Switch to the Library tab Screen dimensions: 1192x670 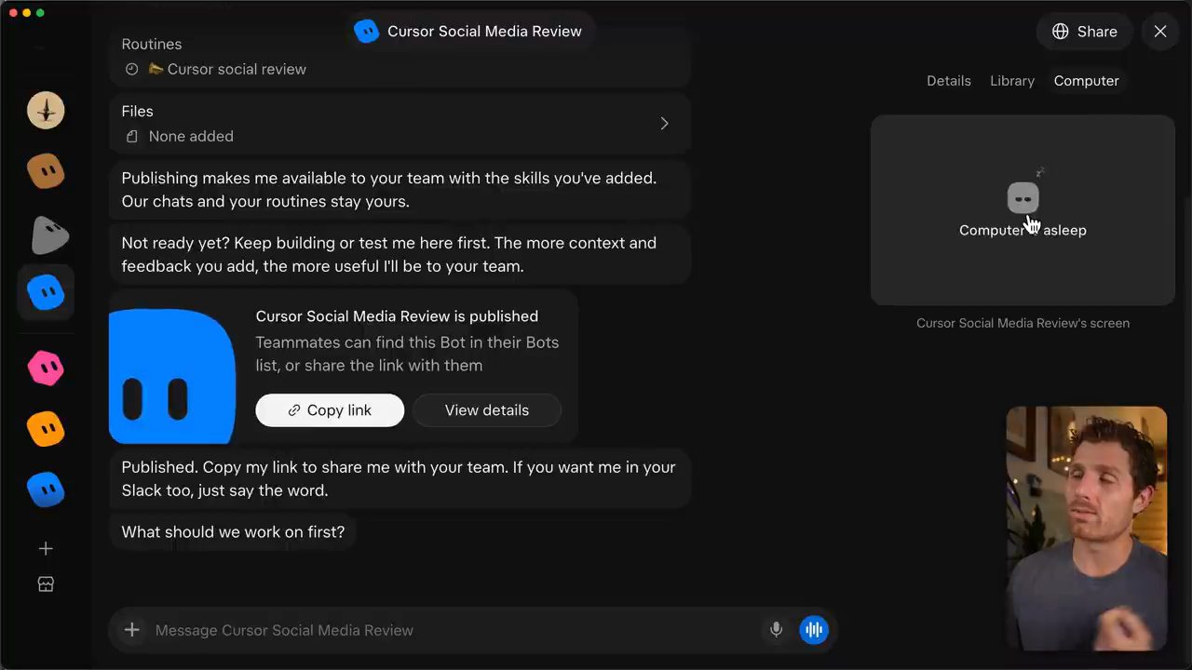[1012, 81]
